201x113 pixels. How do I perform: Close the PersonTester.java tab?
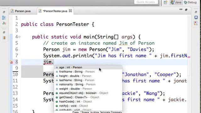(x=70, y=11)
